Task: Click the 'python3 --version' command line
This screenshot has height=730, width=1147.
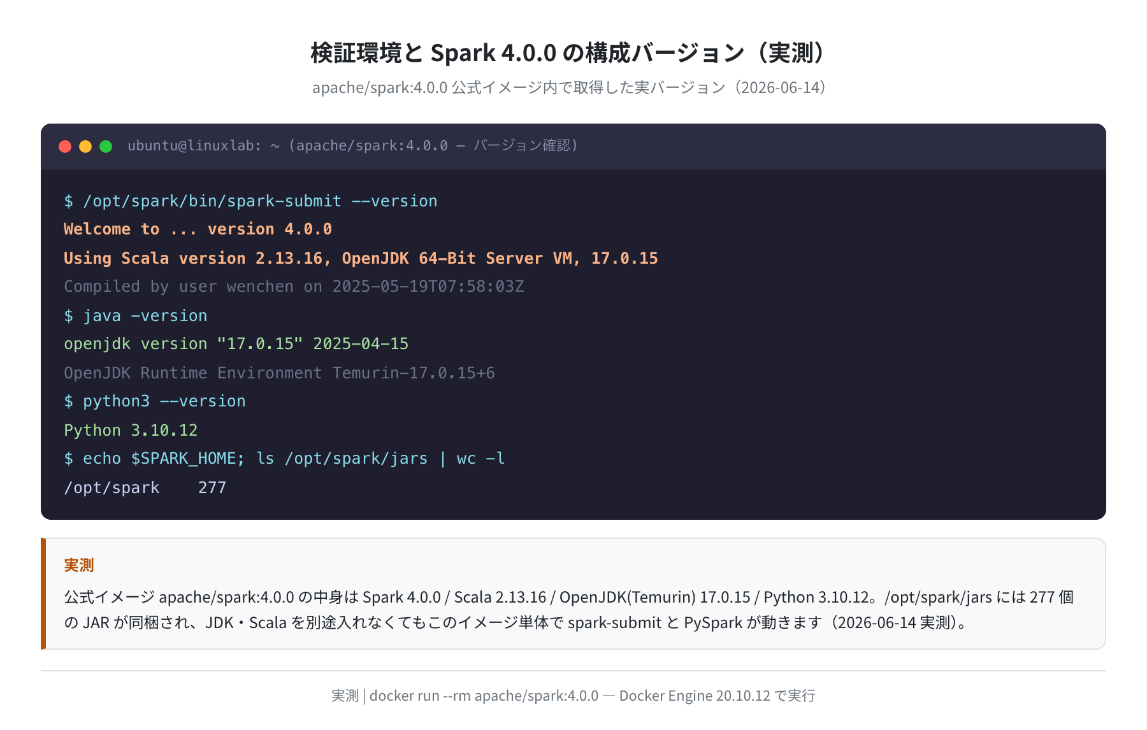Action: tap(155, 401)
